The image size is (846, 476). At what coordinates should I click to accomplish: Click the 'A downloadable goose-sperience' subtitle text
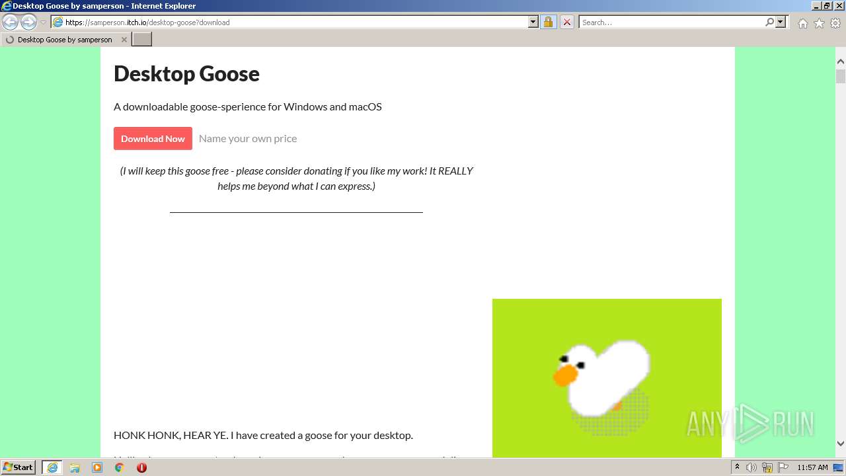(x=248, y=106)
